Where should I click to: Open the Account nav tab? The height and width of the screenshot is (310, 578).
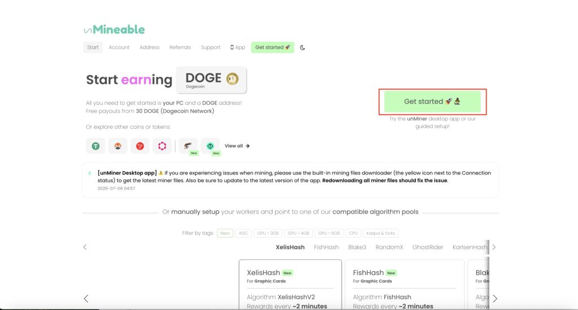[119, 47]
